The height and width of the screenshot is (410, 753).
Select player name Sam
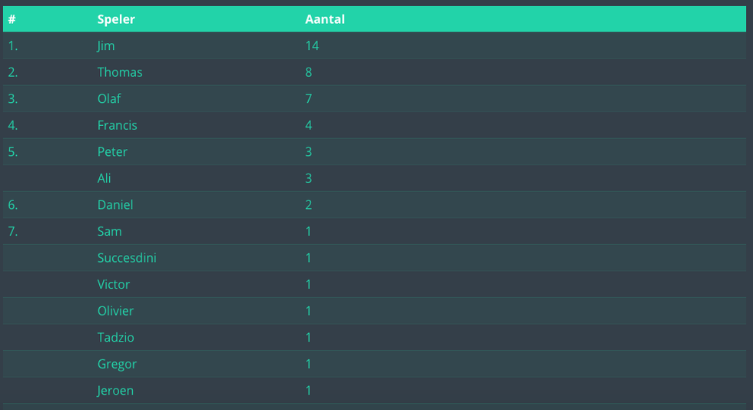pyautogui.click(x=109, y=231)
